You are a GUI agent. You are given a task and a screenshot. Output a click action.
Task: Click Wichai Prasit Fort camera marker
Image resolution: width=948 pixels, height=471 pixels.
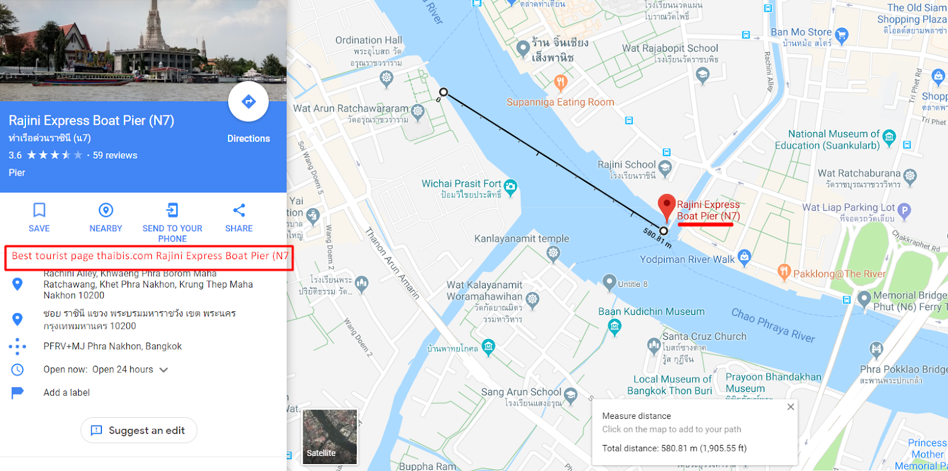tap(510, 188)
